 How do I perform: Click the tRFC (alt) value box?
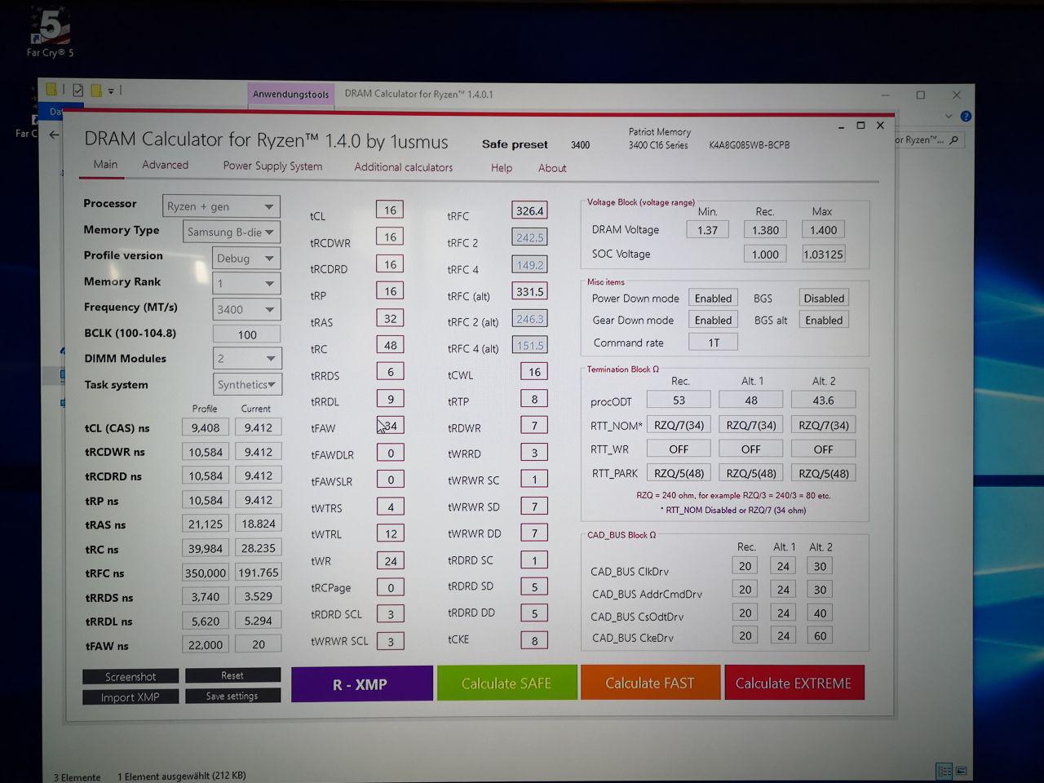529,291
